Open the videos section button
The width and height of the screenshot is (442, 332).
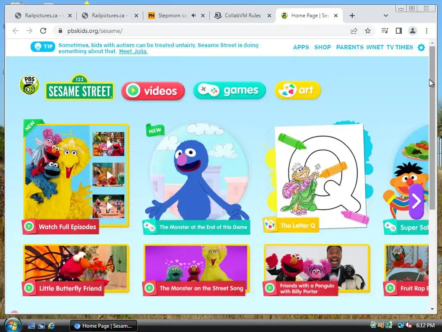[153, 91]
